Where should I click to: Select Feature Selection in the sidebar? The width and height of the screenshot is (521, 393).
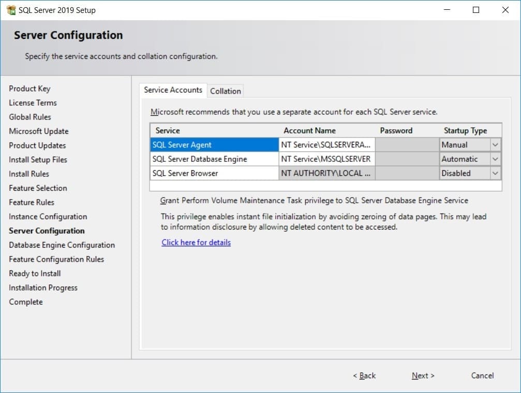pyautogui.click(x=37, y=188)
